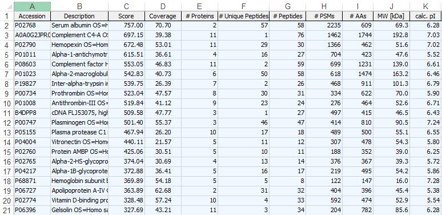Select row 2 header

(x=7, y=26)
